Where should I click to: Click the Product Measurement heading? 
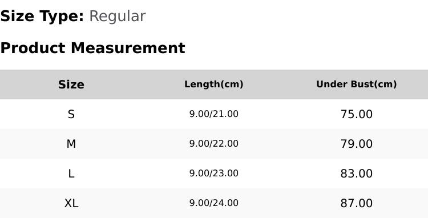point(93,48)
